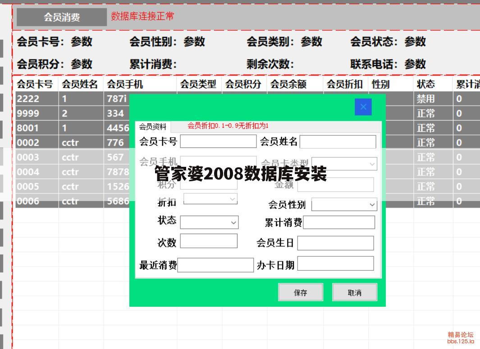Click the 会员类型 column header
The height and width of the screenshot is (349, 480).
point(198,84)
